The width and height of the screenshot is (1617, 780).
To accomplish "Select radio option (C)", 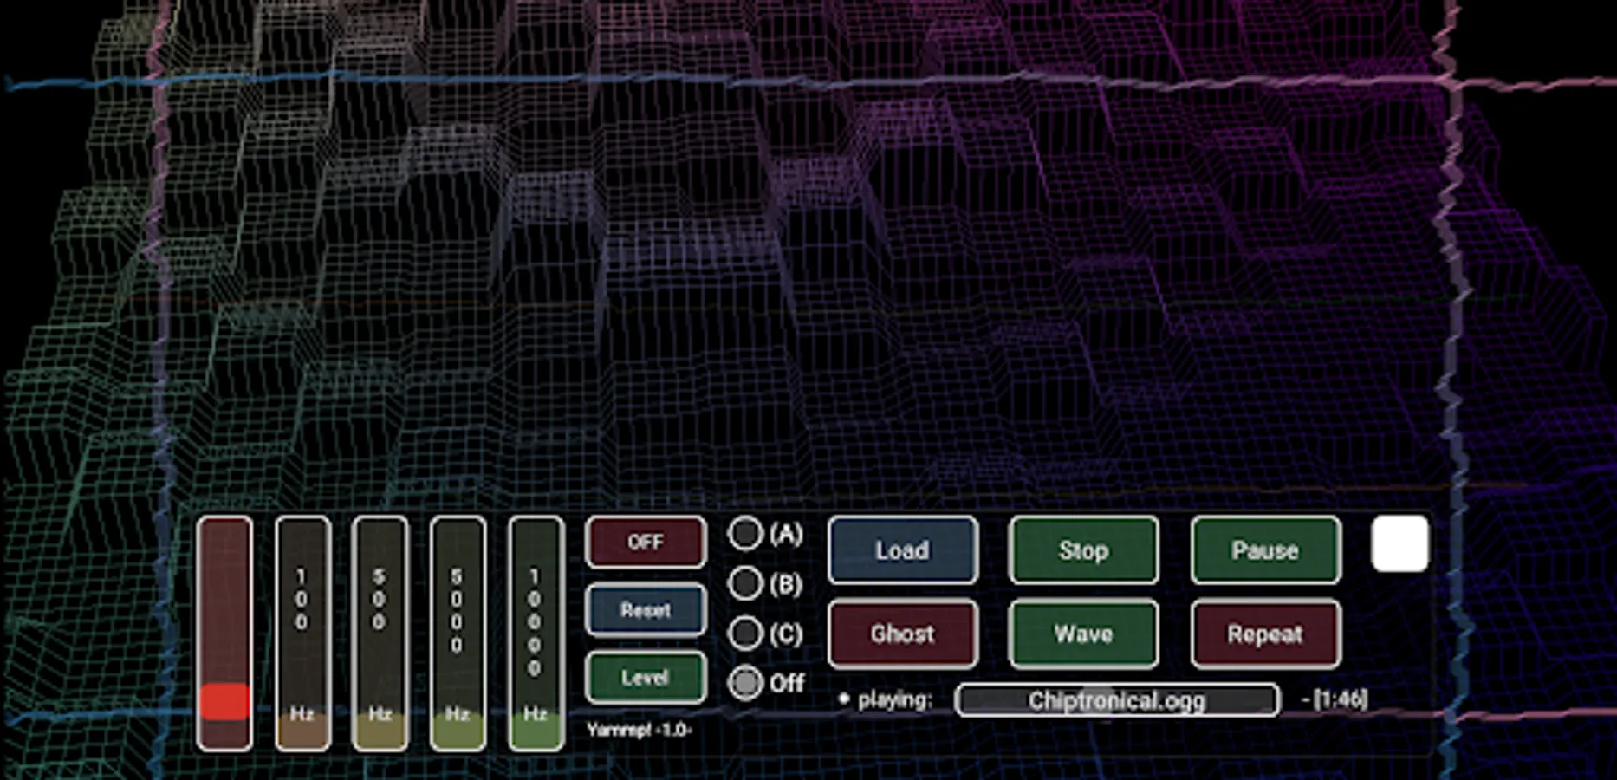I will click(x=745, y=634).
